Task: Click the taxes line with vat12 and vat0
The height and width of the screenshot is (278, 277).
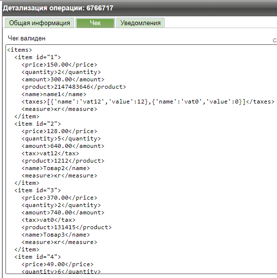Action: point(148,102)
